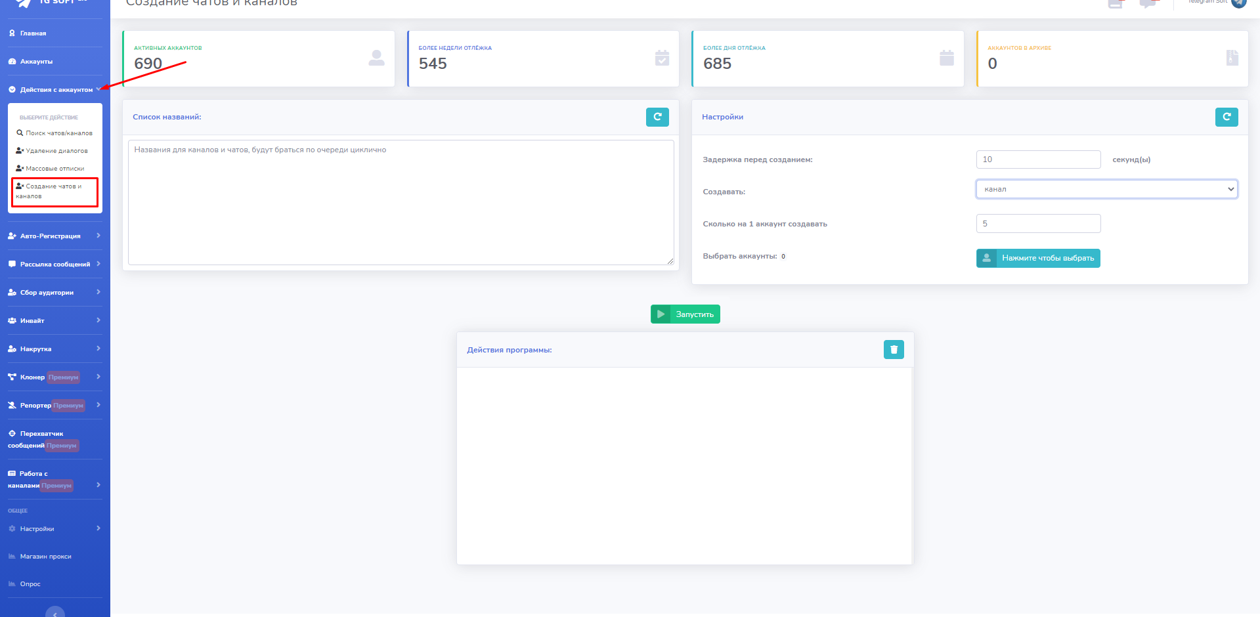This screenshot has width=1260, height=617.
Task: Expand the Работа с каналами chevron
Action: pyautogui.click(x=98, y=485)
